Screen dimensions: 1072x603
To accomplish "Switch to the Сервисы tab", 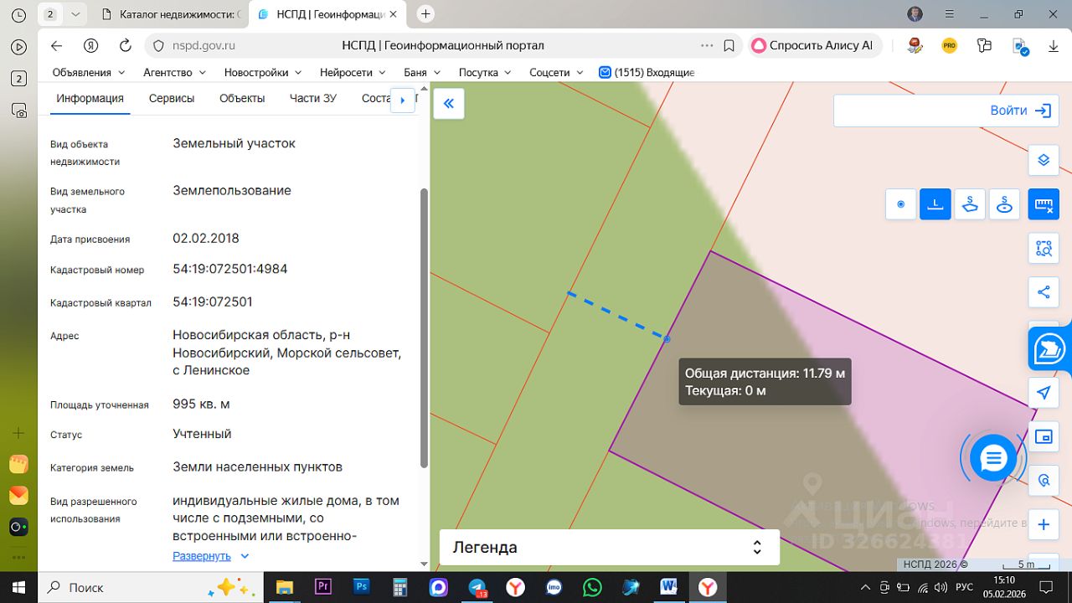I will (172, 98).
